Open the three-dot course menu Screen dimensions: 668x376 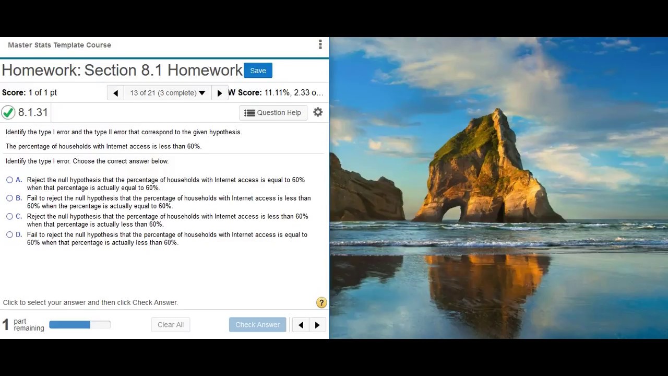[320, 45]
